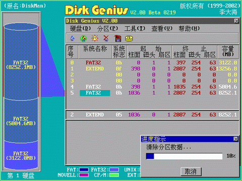242x181 pixels.
Task: Click the red X delete-partition F6 icon
Action: pyautogui.click(x=106, y=38)
